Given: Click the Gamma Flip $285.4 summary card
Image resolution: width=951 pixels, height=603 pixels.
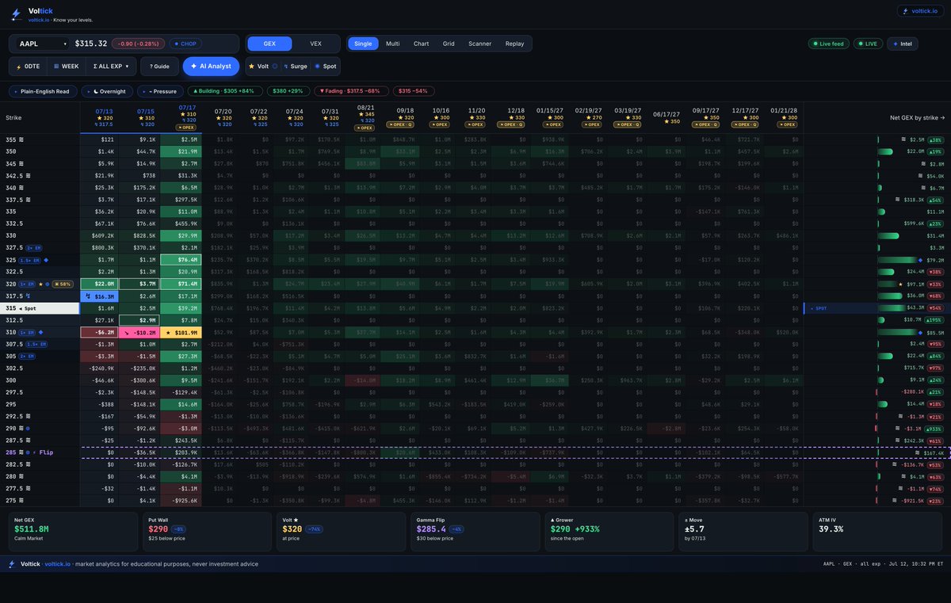Looking at the screenshot, I should coord(476,532).
